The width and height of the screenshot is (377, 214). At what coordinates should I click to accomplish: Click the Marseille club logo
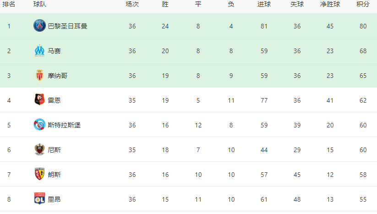[x=39, y=50]
